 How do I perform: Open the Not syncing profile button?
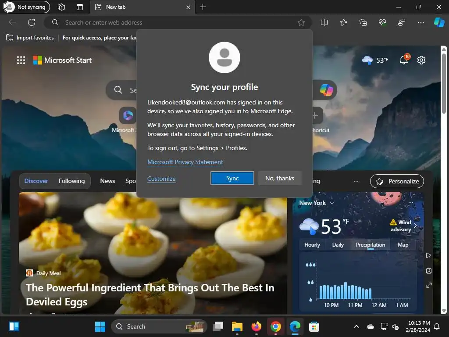pos(27,7)
